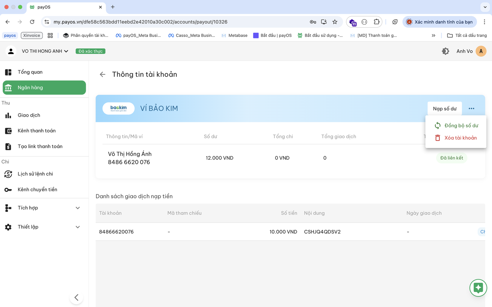Image resolution: width=492 pixels, height=307 pixels.
Task: Open the Metabase bookmark
Action: 238,35
